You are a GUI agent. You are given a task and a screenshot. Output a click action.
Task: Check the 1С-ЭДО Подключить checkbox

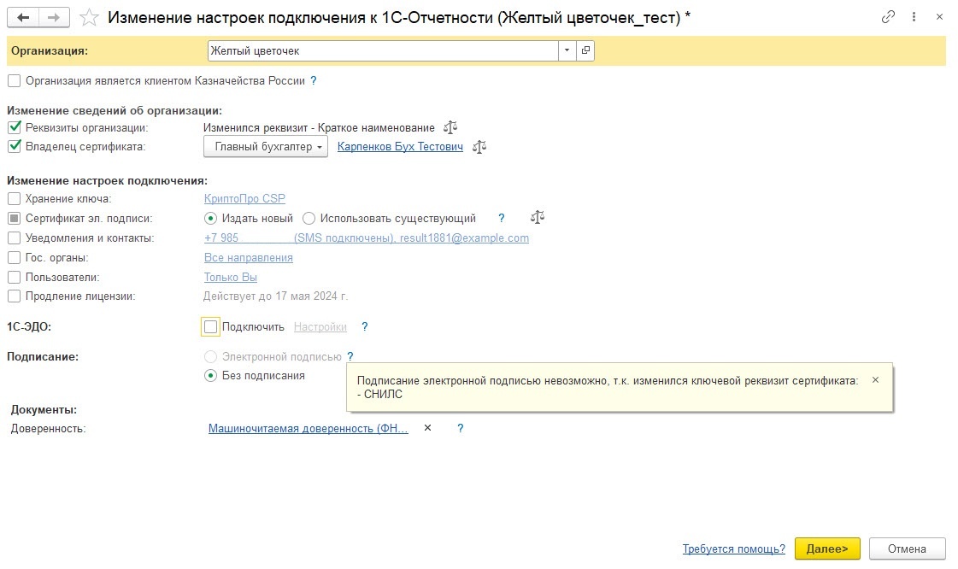point(210,326)
